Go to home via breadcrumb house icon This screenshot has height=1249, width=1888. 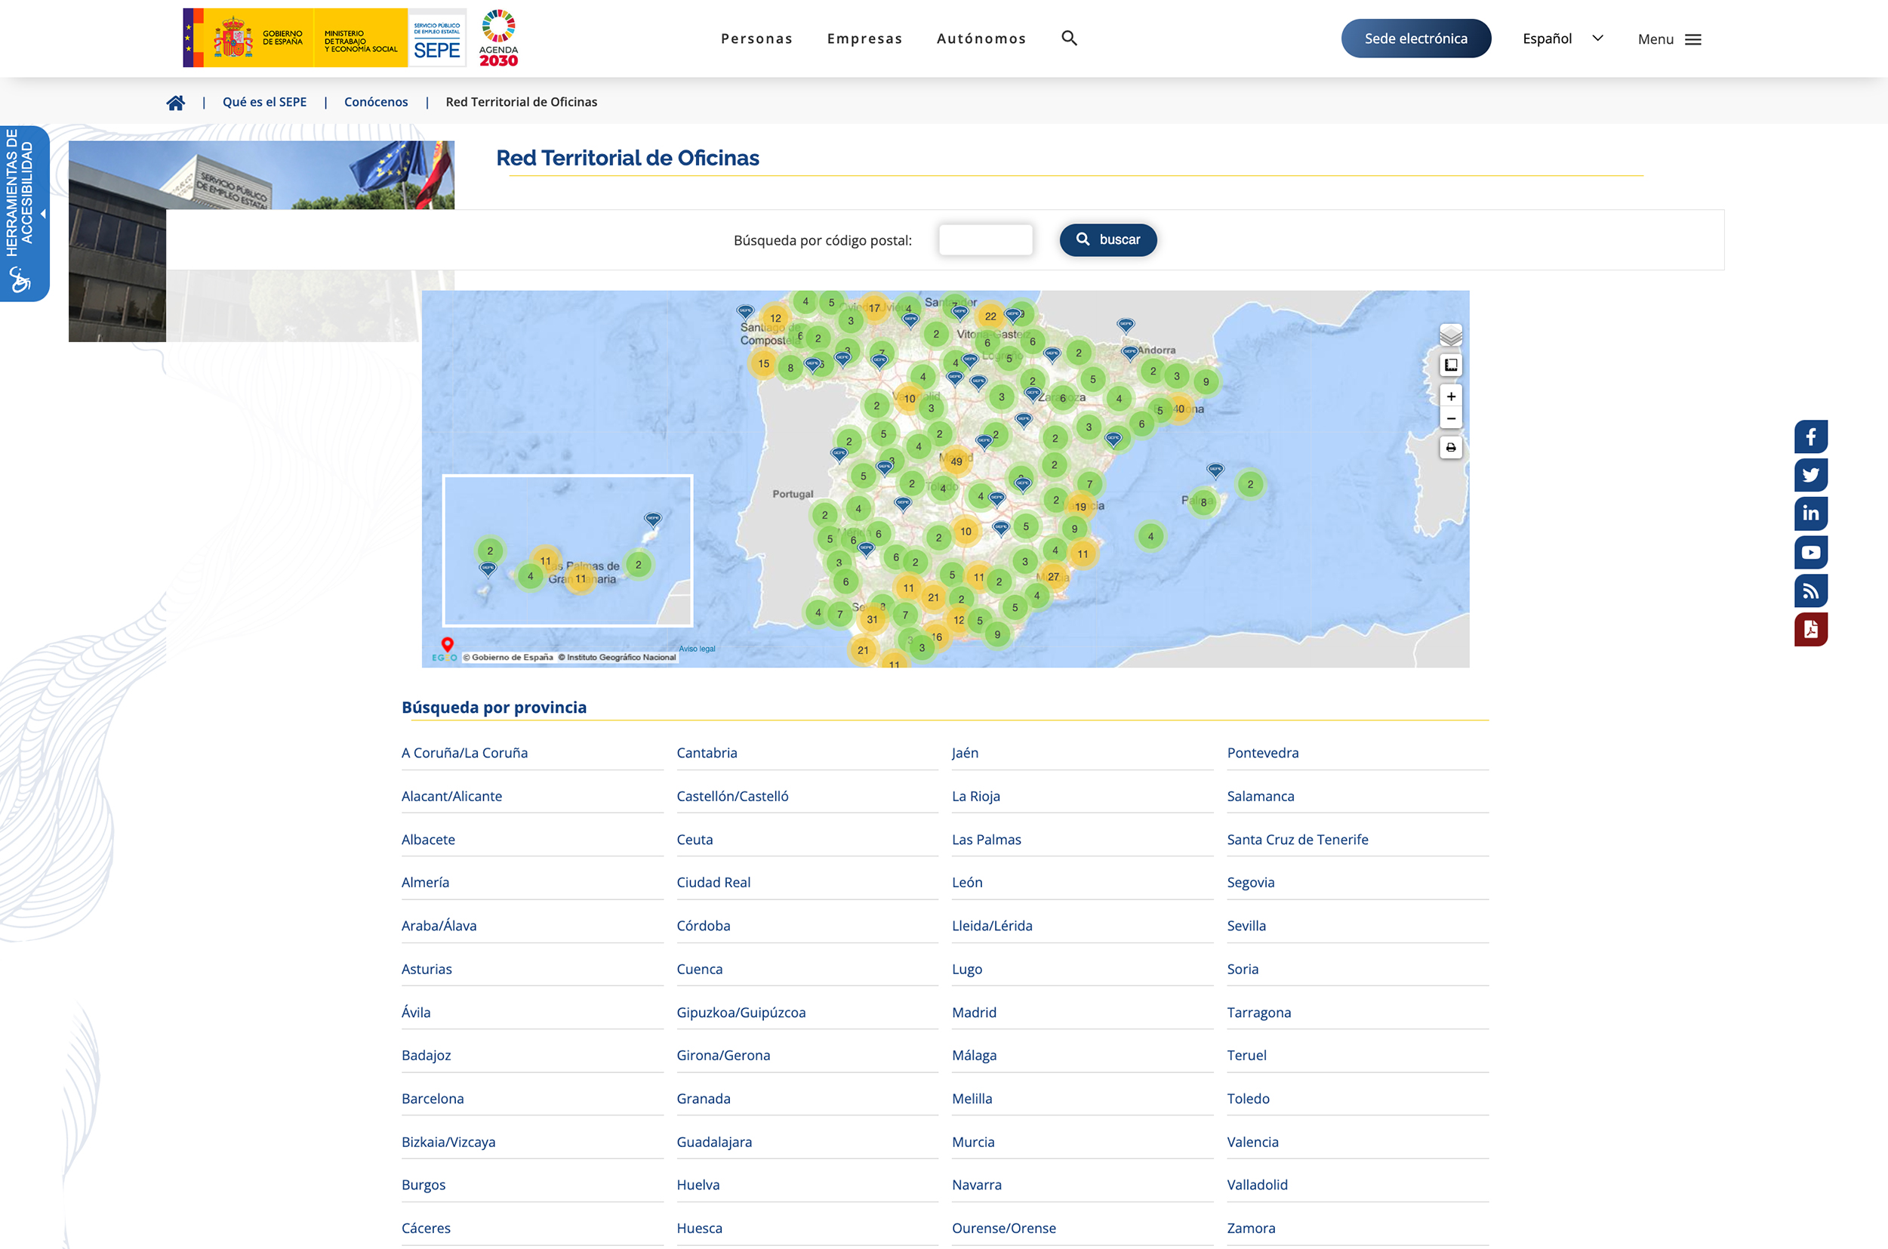coord(175,102)
